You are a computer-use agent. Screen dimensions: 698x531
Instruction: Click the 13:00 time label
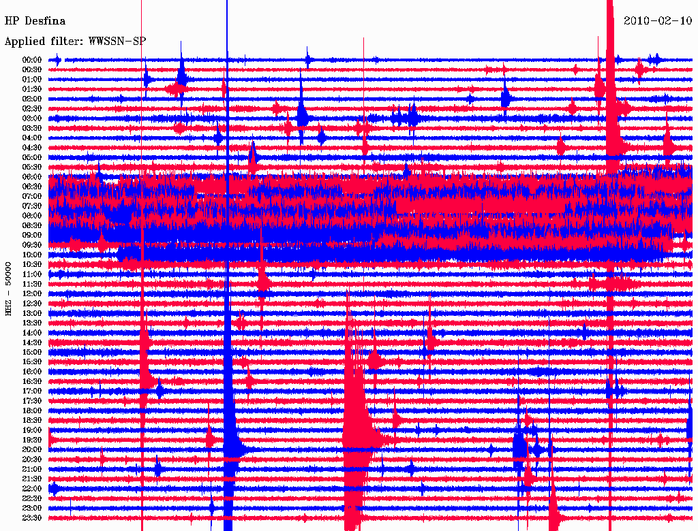click(x=32, y=314)
